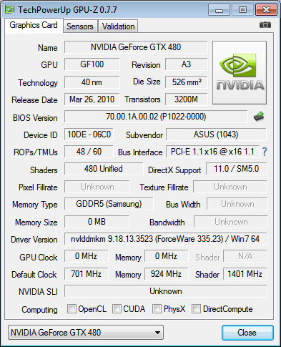Click the BIOS Version label
This screenshot has height=347, width=281.
pos(35,118)
